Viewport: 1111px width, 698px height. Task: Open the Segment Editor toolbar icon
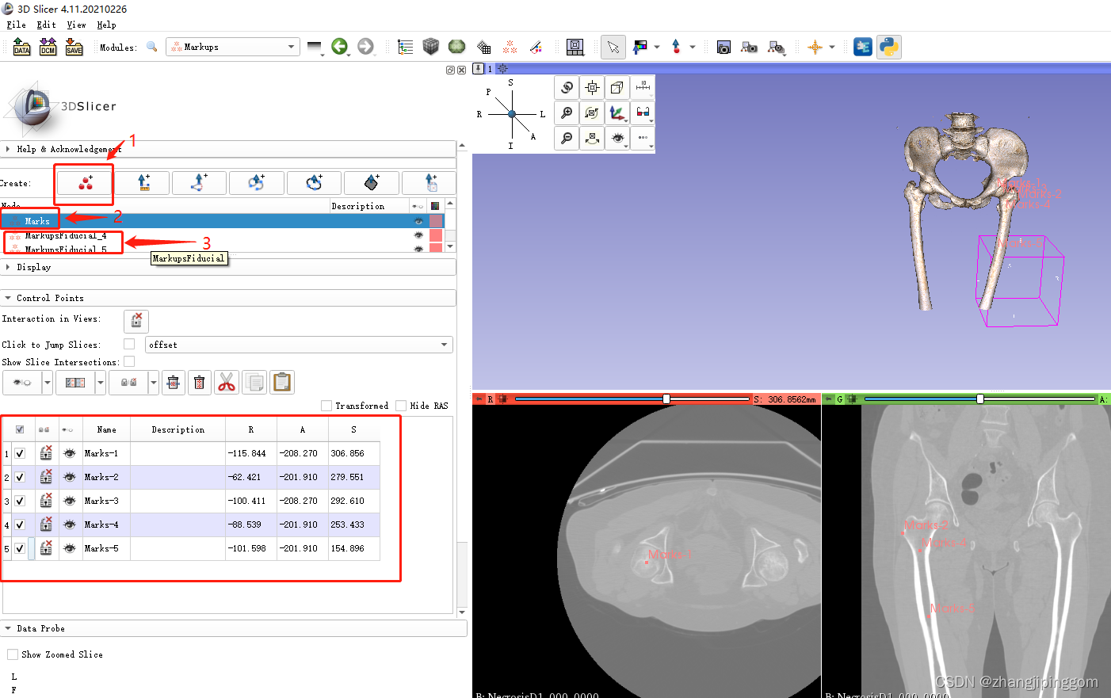(x=536, y=47)
